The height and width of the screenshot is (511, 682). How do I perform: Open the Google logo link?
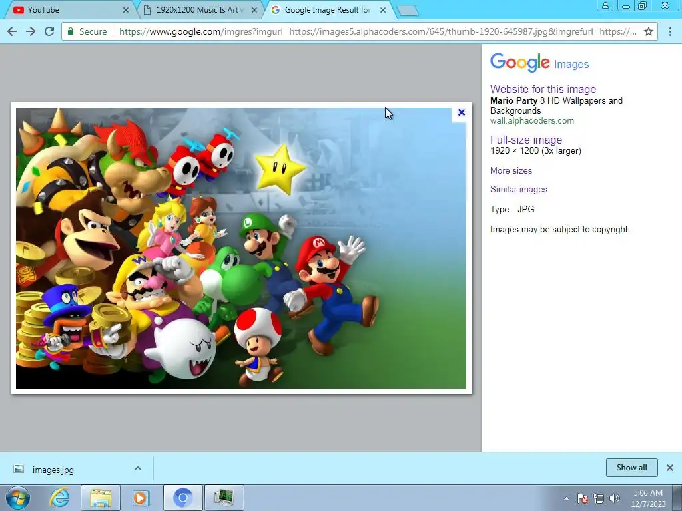(x=519, y=62)
